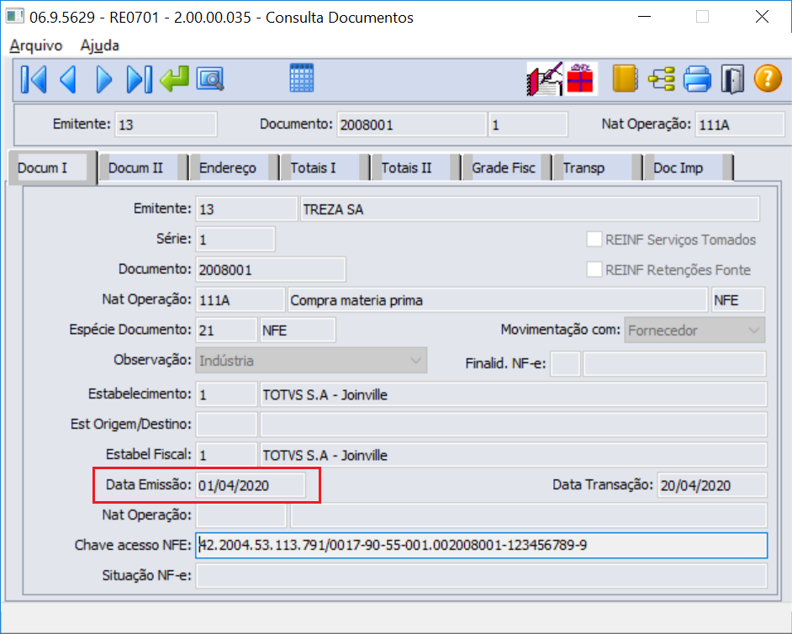Image resolution: width=792 pixels, height=634 pixels.
Task: Switch to the Docum I tab
Action: [x=51, y=167]
